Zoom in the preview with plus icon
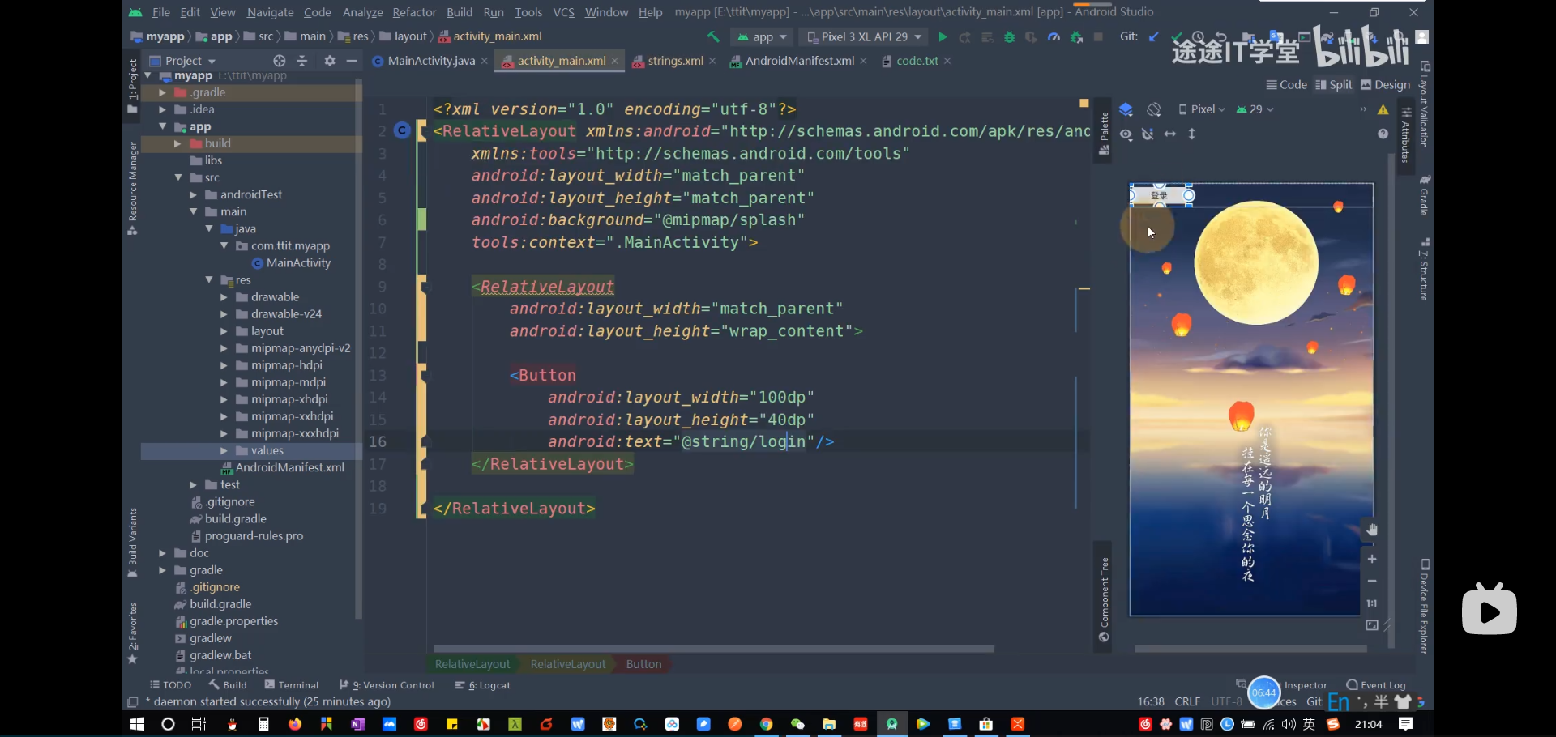 click(1371, 559)
